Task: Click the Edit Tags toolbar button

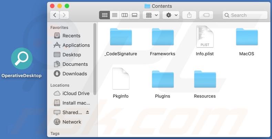Action: (206, 15)
